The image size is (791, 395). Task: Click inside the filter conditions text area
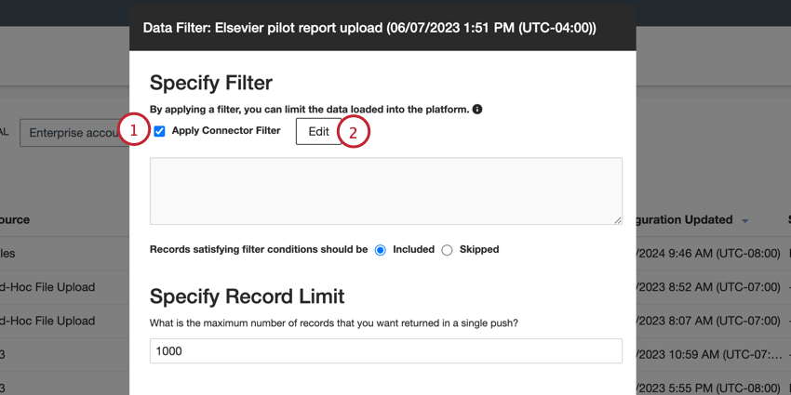385,191
